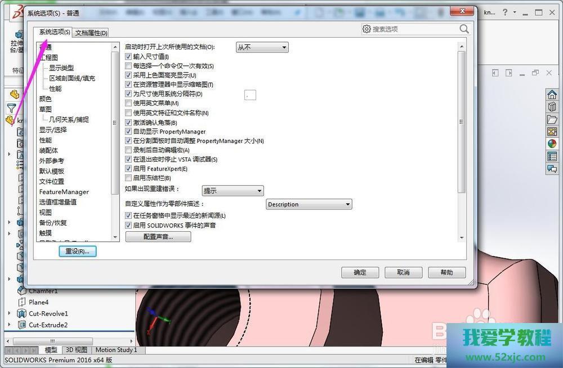This screenshot has width=563, height=368.
Task: Switch to the 文档属性 tab
Action: (91, 33)
